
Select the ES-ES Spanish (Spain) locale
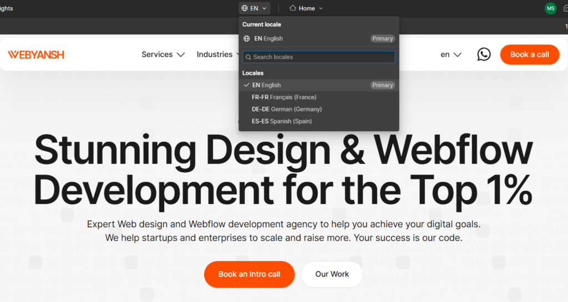319,121
